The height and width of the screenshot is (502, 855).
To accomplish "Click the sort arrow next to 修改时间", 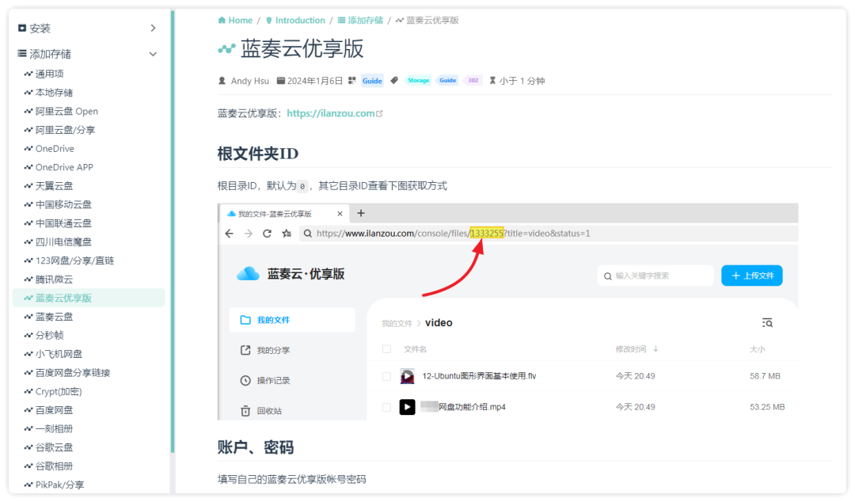I will click(x=655, y=348).
